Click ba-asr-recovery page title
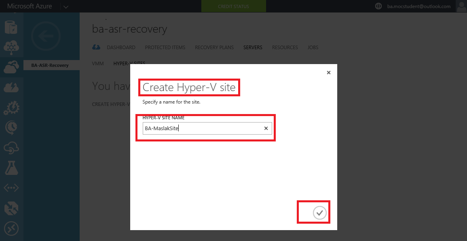Viewport: 467px width, 241px height. coord(129,29)
